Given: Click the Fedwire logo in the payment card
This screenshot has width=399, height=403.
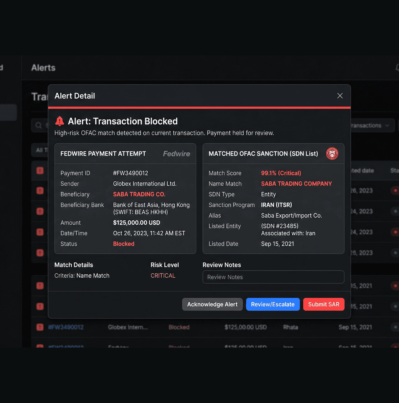Looking at the screenshot, I should [176, 154].
